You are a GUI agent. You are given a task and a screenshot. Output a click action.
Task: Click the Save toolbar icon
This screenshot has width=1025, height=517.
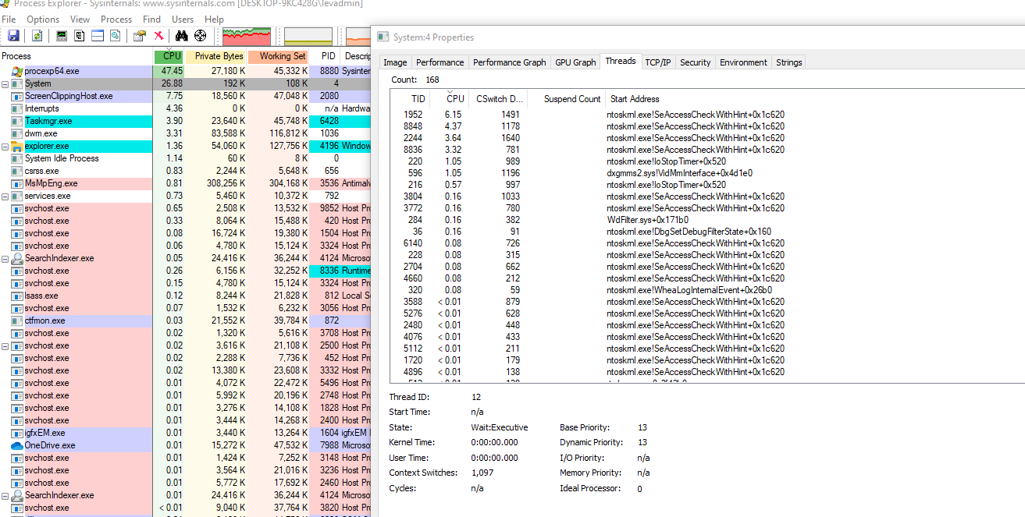[13, 35]
